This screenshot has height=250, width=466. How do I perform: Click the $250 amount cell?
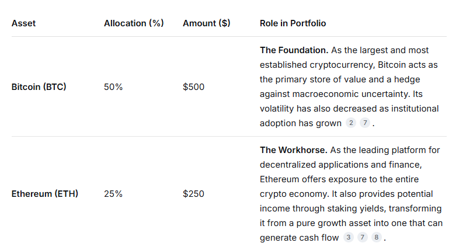tap(193, 193)
